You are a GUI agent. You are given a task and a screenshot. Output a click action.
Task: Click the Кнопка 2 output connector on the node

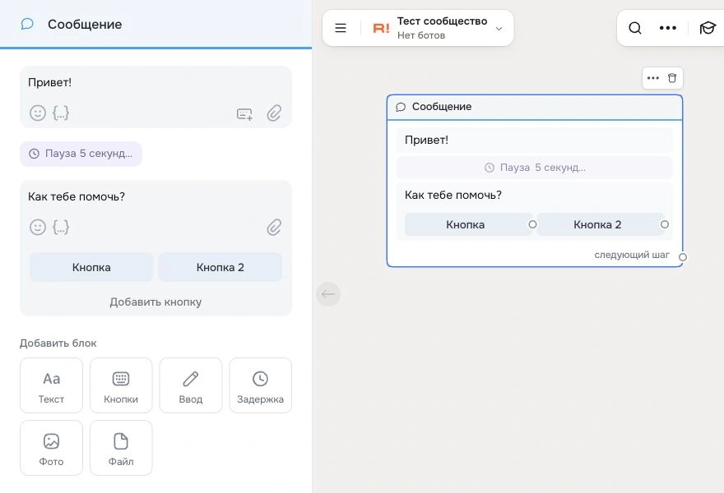click(x=665, y=224)
